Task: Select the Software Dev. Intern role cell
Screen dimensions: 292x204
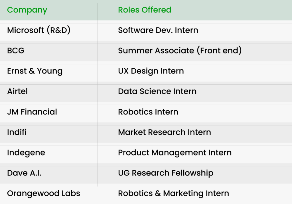Action: [158, 30]
